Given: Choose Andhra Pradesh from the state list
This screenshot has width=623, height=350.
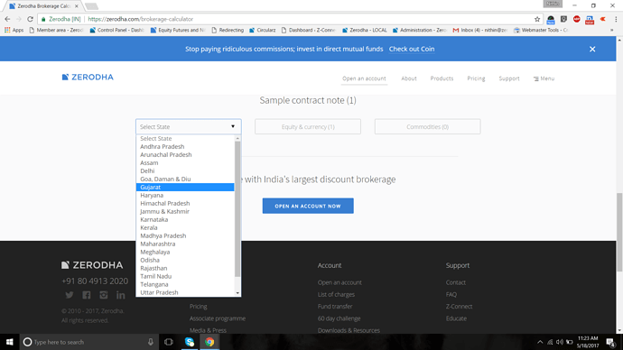Looking at the screenshot, I should (185, 147).
